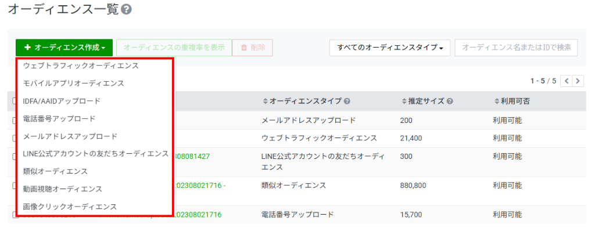Sort by 推定サイズ column header

pyautogui.click(x=423, y=101)
